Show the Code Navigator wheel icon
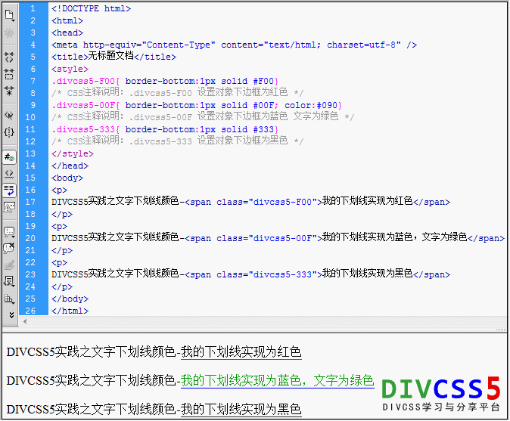510x421 pixels. [x=9, y=33]
